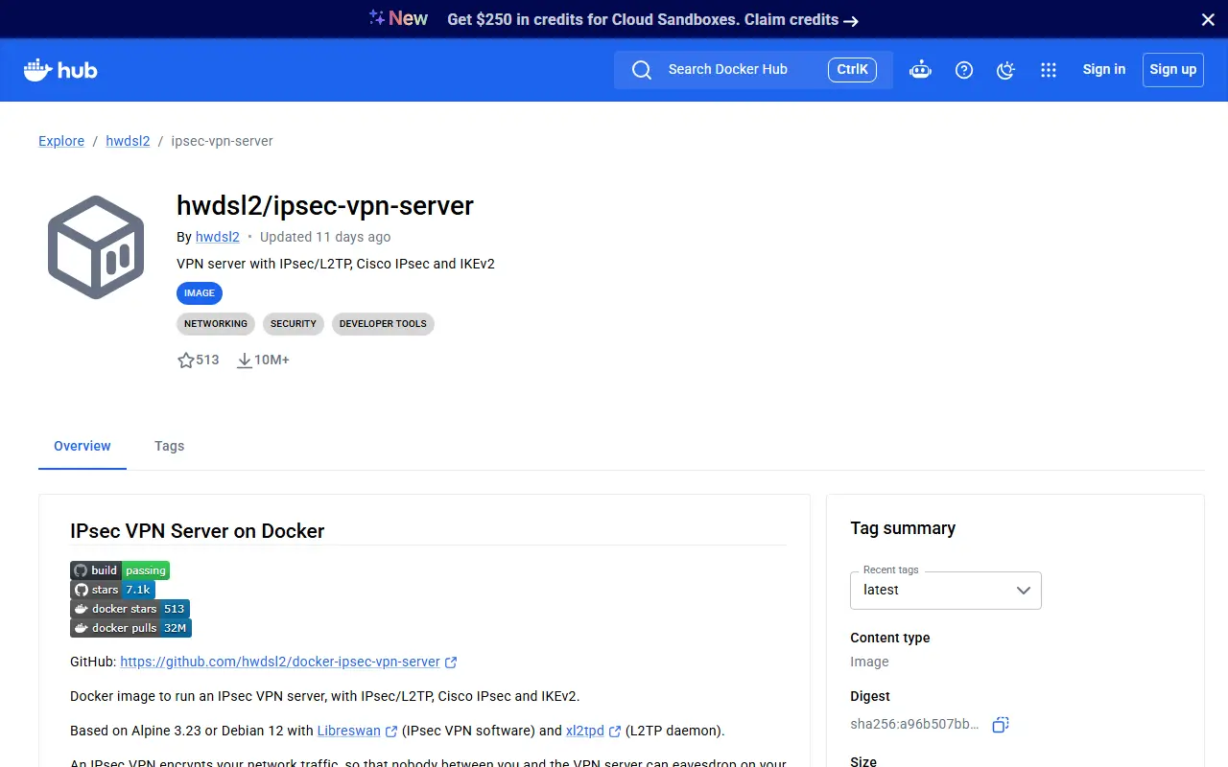The height and width of the screenshot is (767, 1228).
Task: Open the apps grid menu icon
Action: pos(1049,70)
